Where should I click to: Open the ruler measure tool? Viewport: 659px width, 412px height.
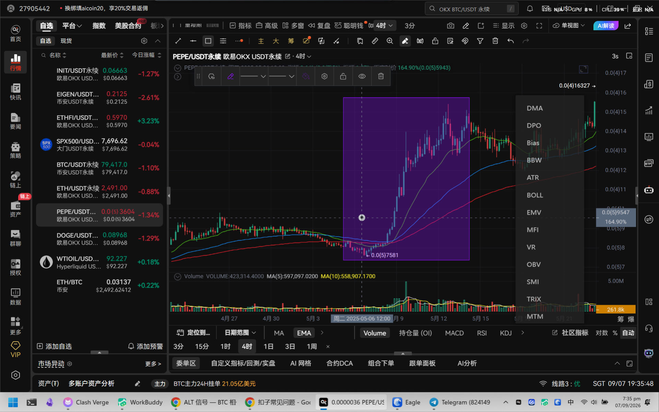click(375, 41)
